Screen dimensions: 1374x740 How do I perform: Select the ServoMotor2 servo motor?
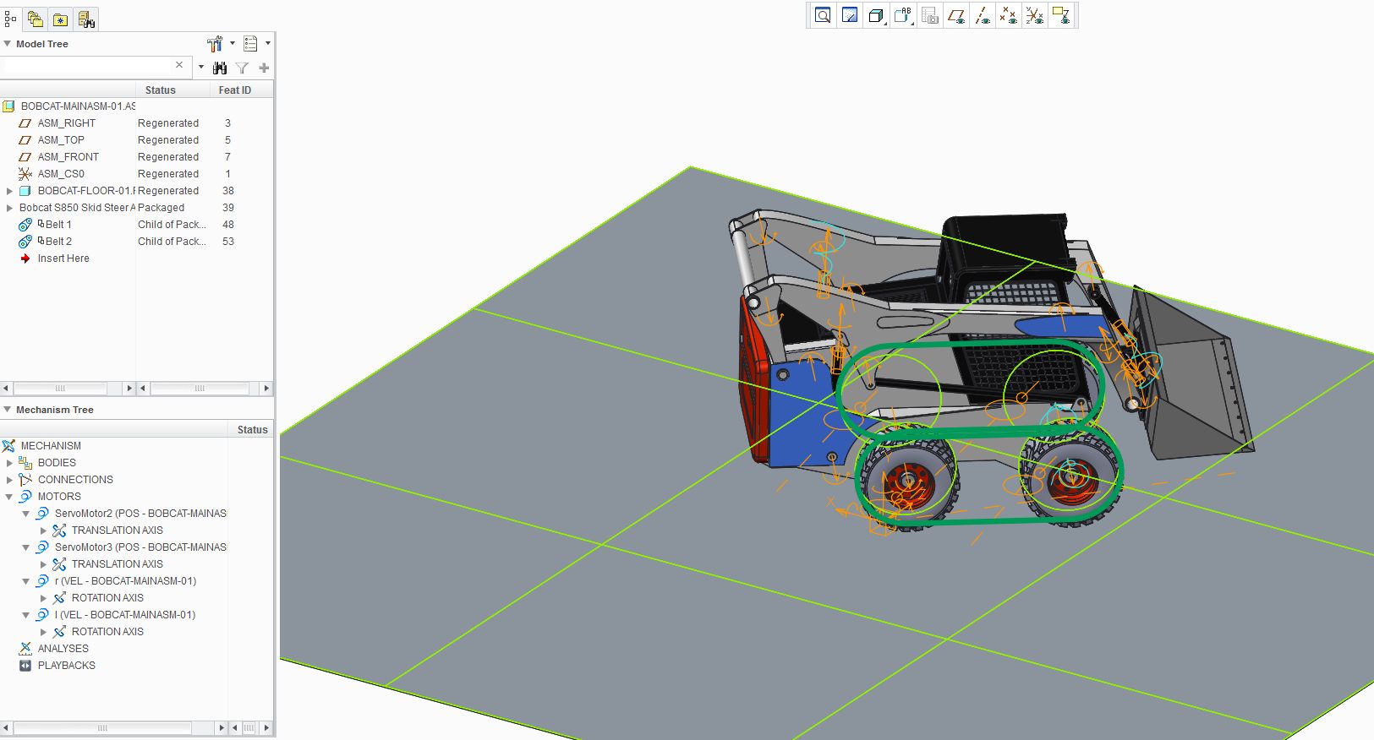coord(140,514)
